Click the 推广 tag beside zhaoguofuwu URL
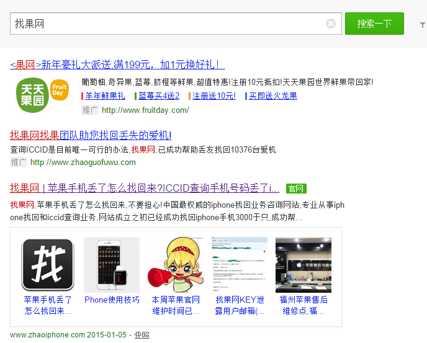 tap(19, 163)
